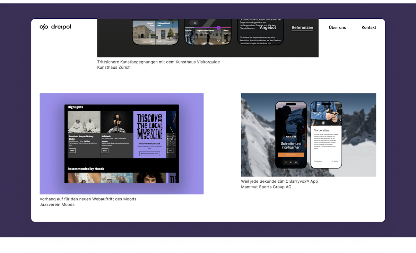Viewport: 416px width, 253px height.
Task: Click the Discover the local music scene poster
Action: click(x=150, y=126)
